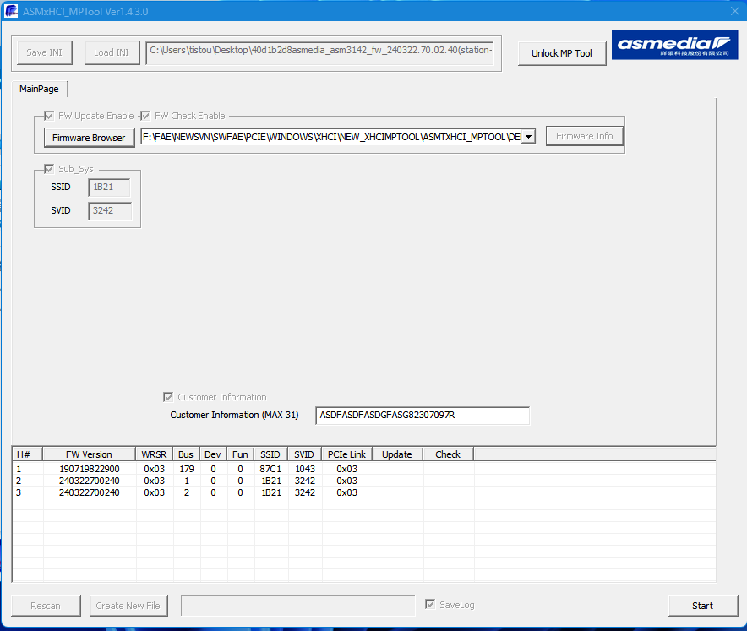Toggle the Sub_Sys checkbox

pos(49,169)
